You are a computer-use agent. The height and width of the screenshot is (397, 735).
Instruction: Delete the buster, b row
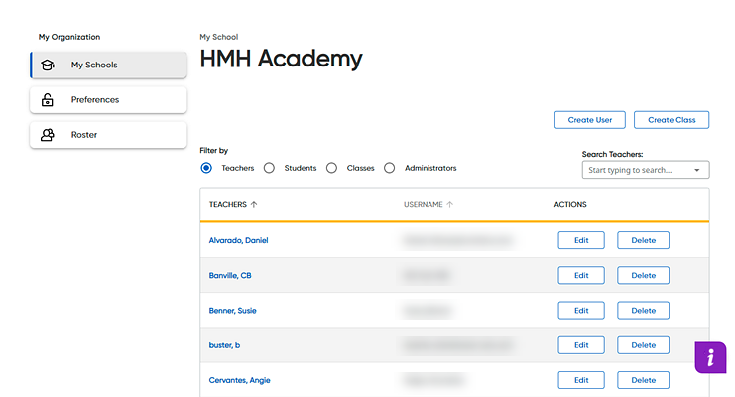tap(643, 345)
